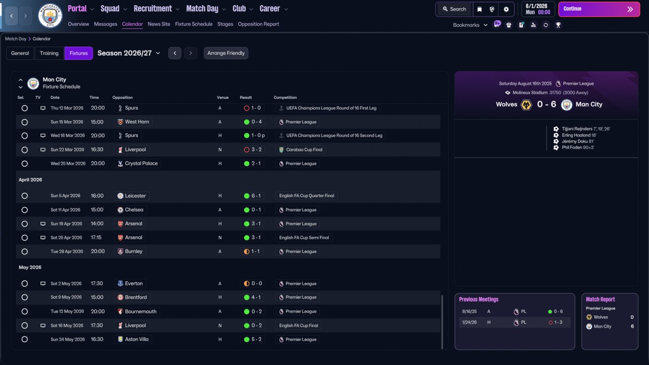Select the Everton fixture radio button

pyautogui.click(x=24, y=284)
